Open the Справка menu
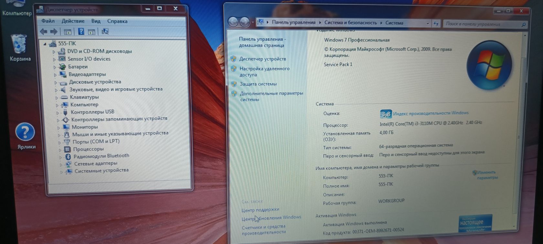The height and width of the screenshot is (244, 543). pos(117,21)
